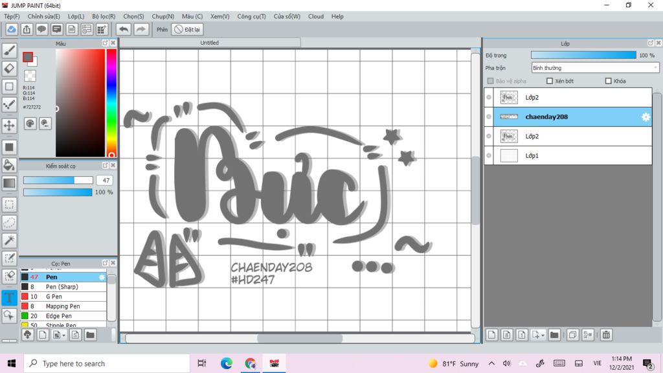Open brush settings gear on Pen row
This screenshot has height=373, width=663.
(x=102, y=277)
